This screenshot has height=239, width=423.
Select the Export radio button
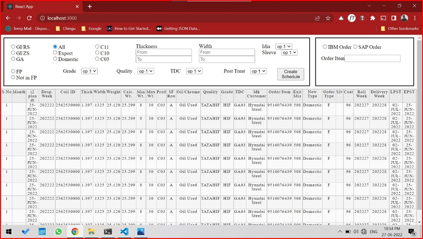point(55,53)
